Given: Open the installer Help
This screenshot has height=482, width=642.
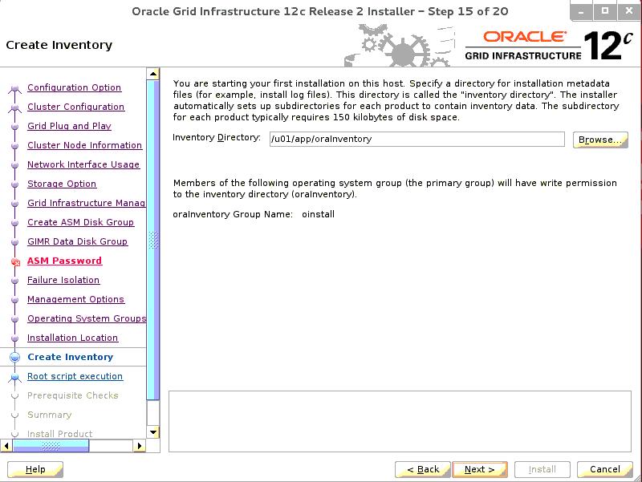Looking at the screenshot, I should tap(35, 469).
